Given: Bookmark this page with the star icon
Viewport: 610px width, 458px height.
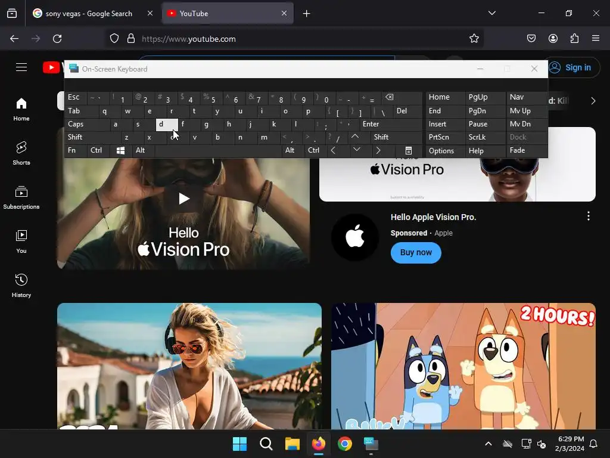Looking at the screenshot, I should click(x=474, y=39).
